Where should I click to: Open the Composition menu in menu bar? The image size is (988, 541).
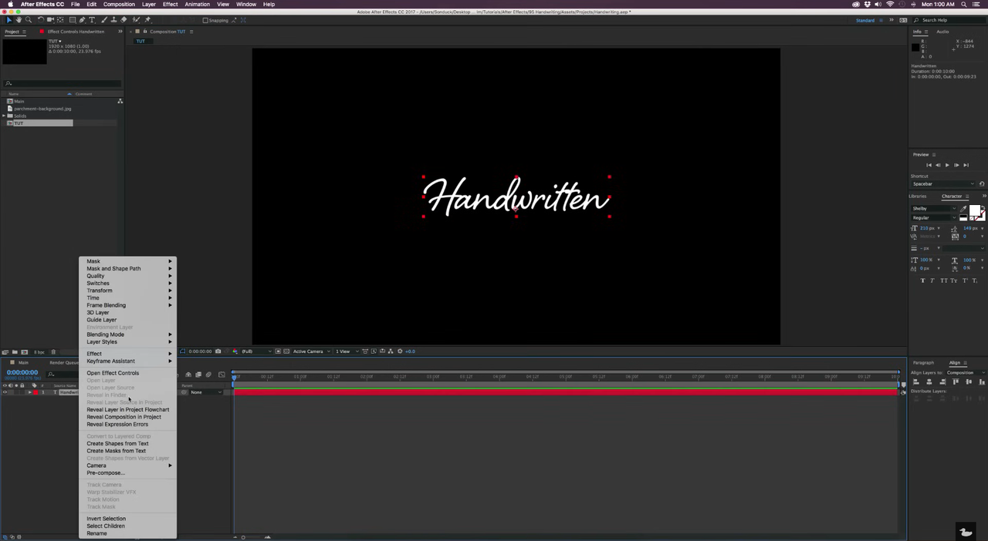tap(119, 5)
